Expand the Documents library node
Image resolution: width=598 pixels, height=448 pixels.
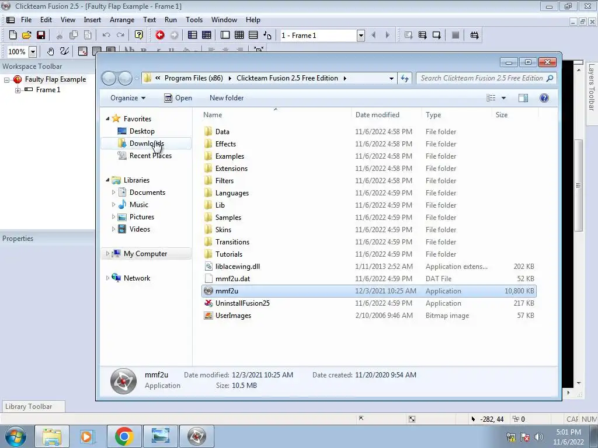click(x=113, y=192)
